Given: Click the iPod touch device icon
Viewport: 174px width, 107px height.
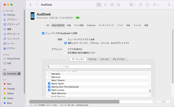Looking at the screenshot, I should (x=32, y=16).
